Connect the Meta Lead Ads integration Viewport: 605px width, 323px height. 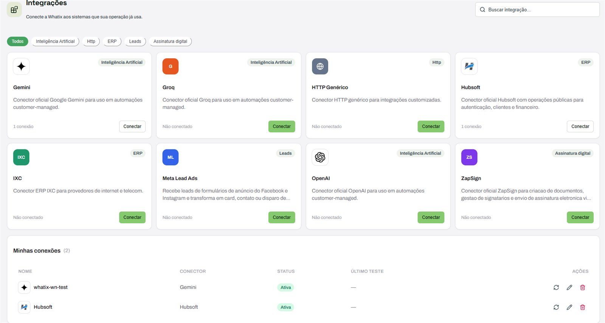(282, 217)
